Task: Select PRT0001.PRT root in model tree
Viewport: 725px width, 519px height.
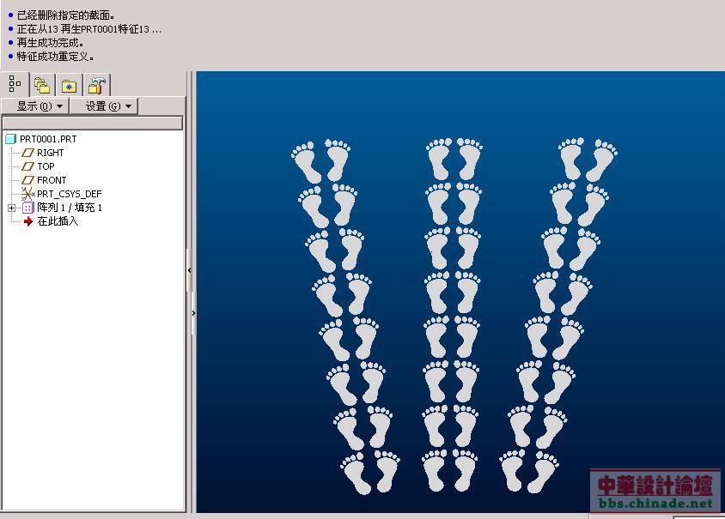Action: (48, 139)
